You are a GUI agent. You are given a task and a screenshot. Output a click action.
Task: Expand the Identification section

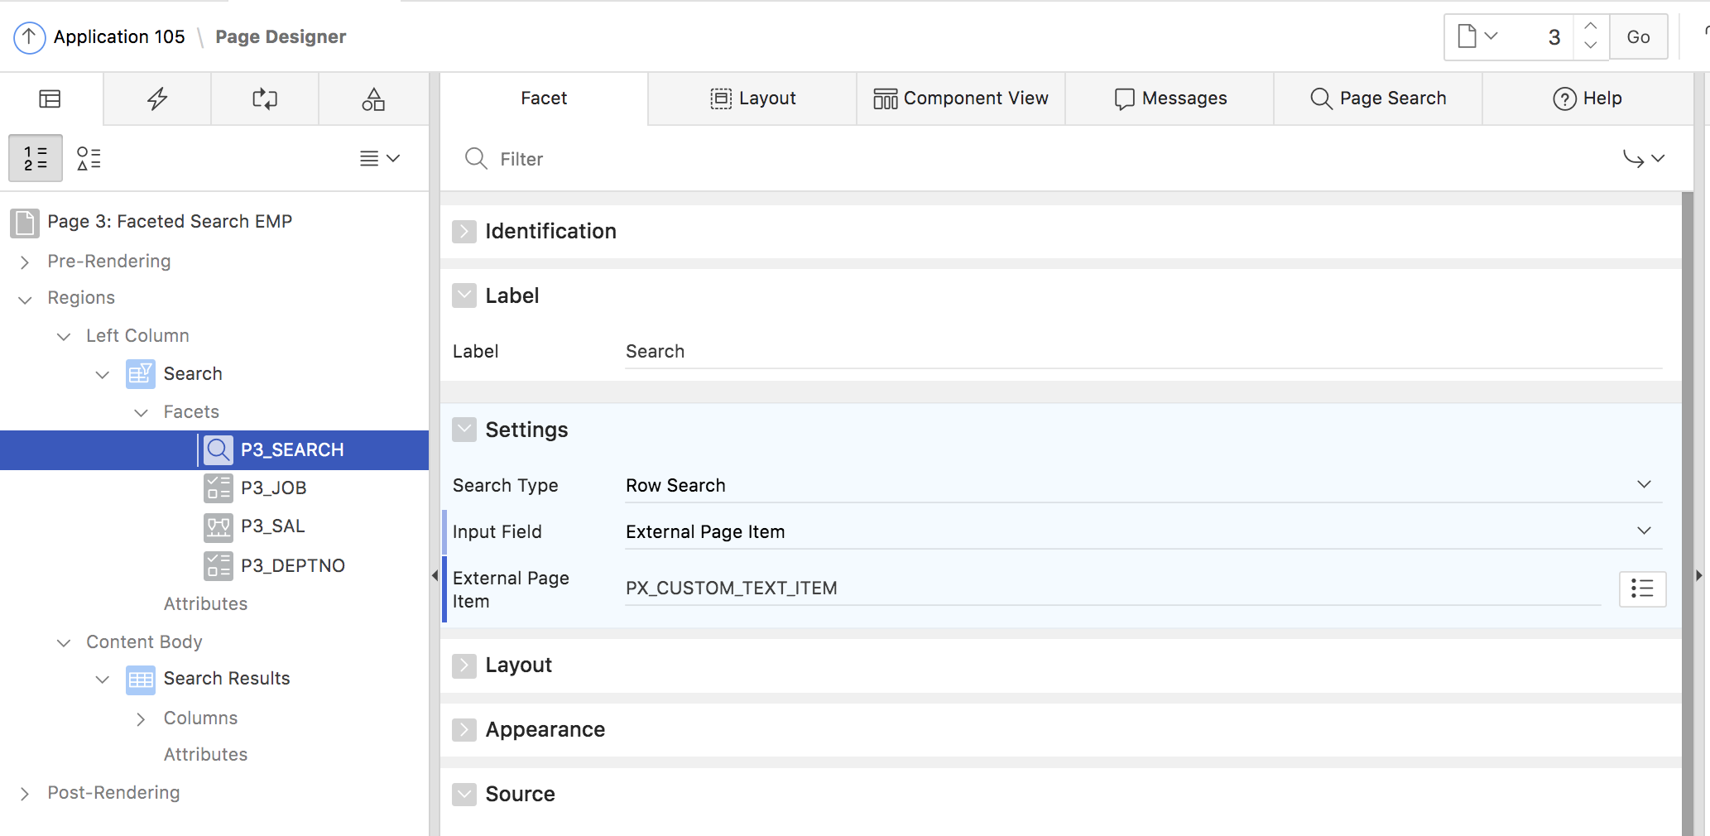point(464,232)
